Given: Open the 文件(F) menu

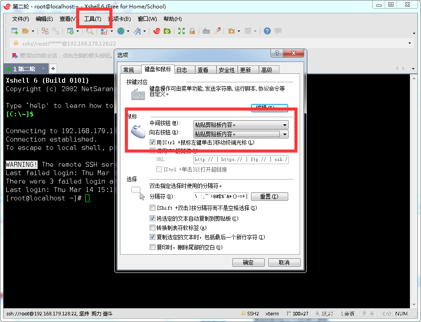Looking at the screenshot, I should coord(20,19).
